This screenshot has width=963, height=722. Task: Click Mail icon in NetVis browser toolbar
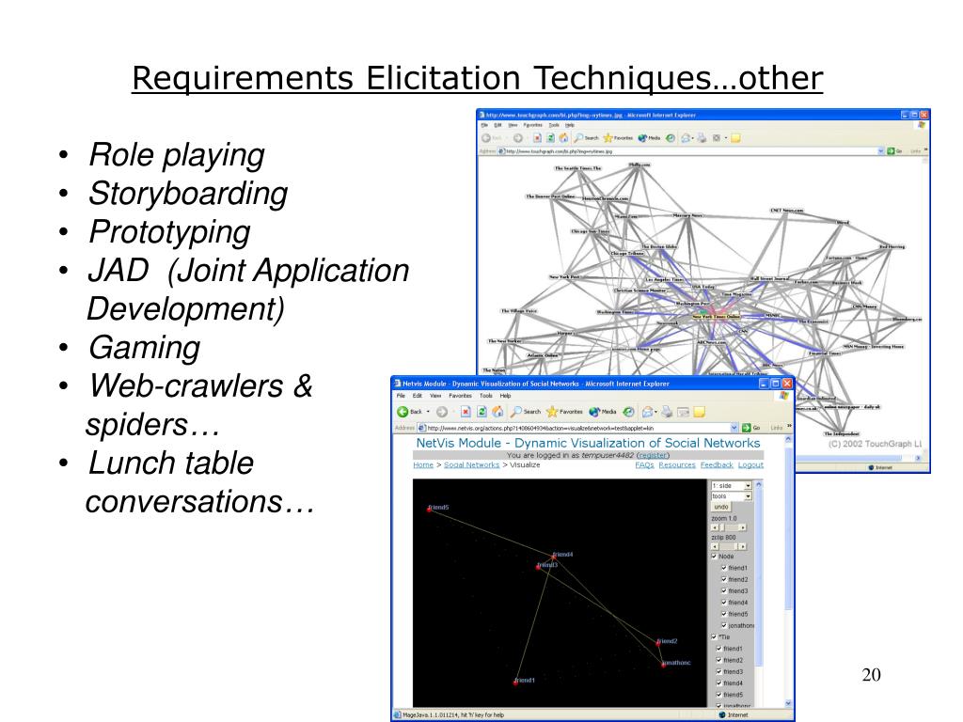pos(647,412)
